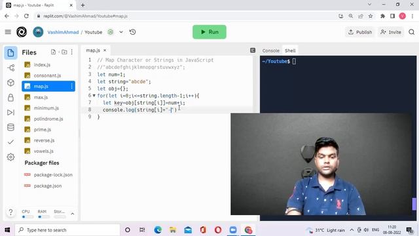Open File Explorer from taskbar

click(x=173, y=230)
